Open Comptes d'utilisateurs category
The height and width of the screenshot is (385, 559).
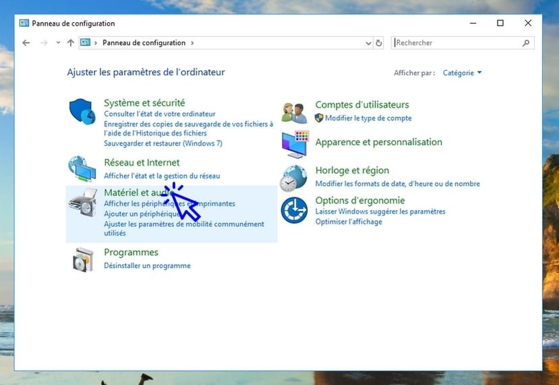[362, 104]
